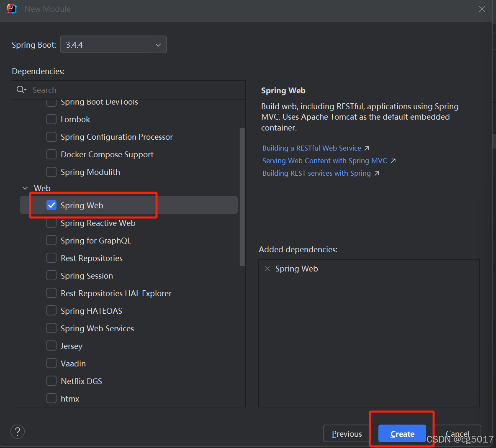Select the Netflix DGS row label

[x=81, y=381]
